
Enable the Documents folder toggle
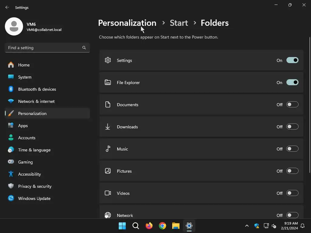click(292, 105)
